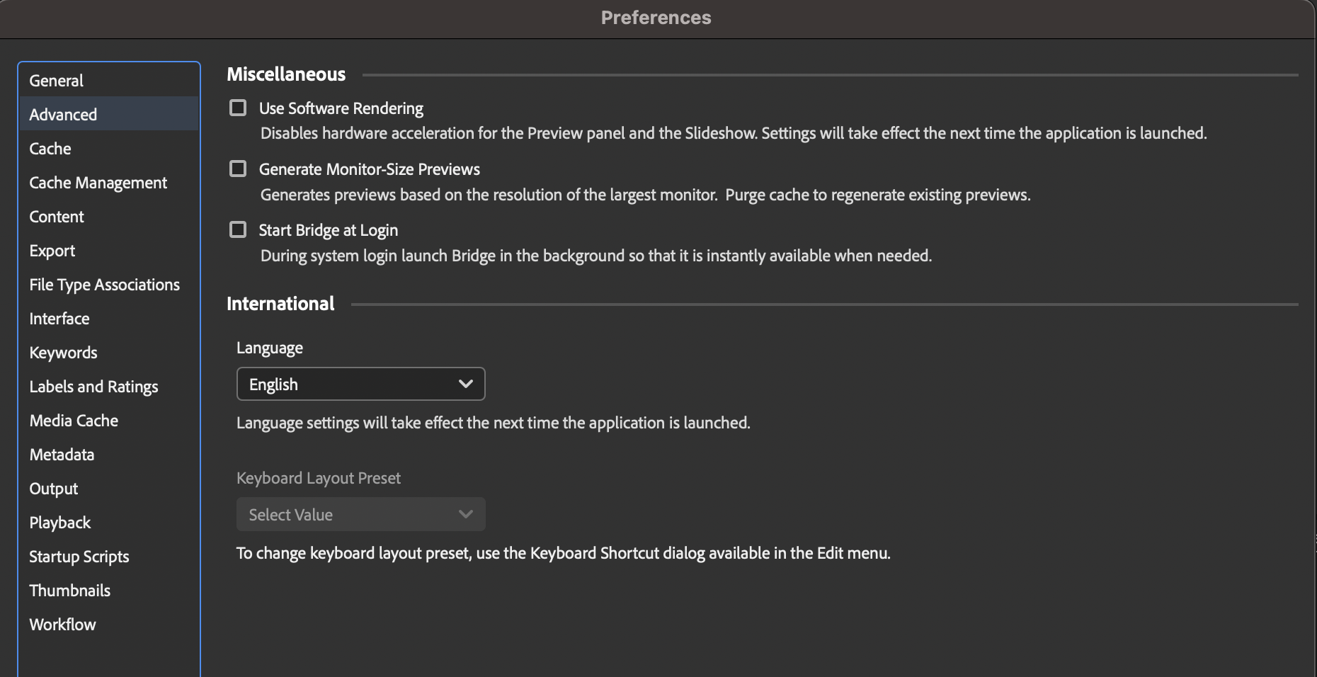Select File Type Associations in sidebar

pyautogui.click(x=105, y=285)
